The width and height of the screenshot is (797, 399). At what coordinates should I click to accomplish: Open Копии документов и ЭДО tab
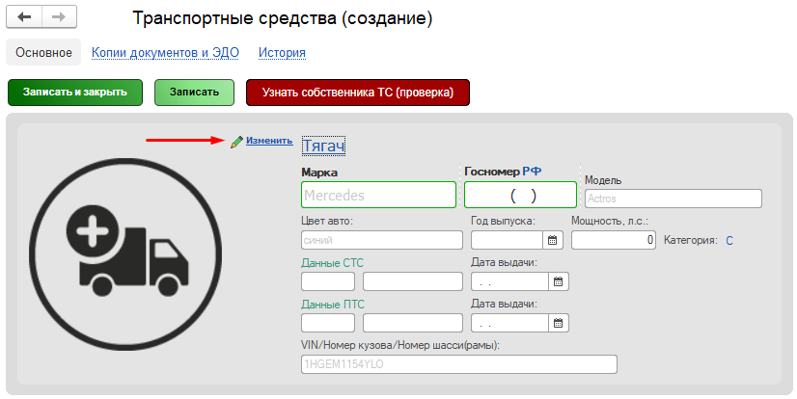click(165, 52)
